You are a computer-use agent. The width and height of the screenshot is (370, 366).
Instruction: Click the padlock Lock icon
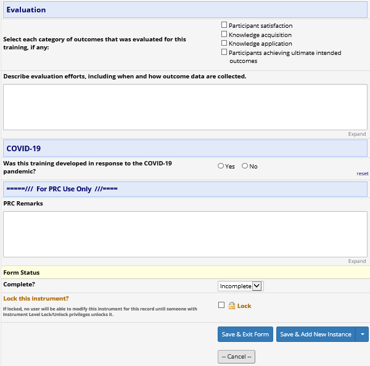pos(232,306)
